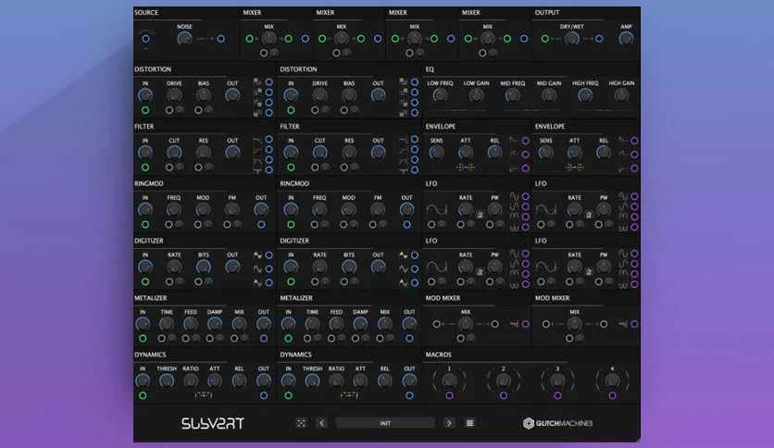774x448 pixels.
Task: Go to the next preset with the right arrow
Action: 449,423
